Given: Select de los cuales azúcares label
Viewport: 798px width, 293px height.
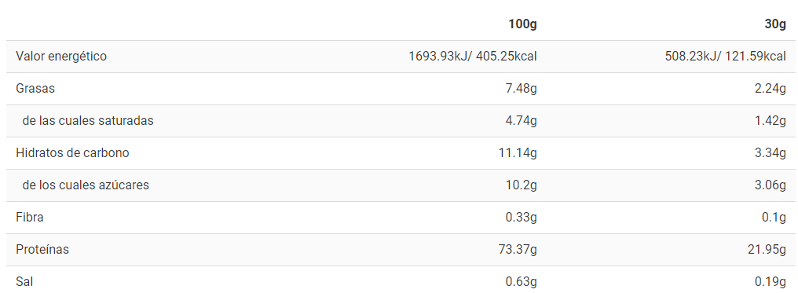Looking at the screenshot, I should pyautogui.click(x=86, y=185).
